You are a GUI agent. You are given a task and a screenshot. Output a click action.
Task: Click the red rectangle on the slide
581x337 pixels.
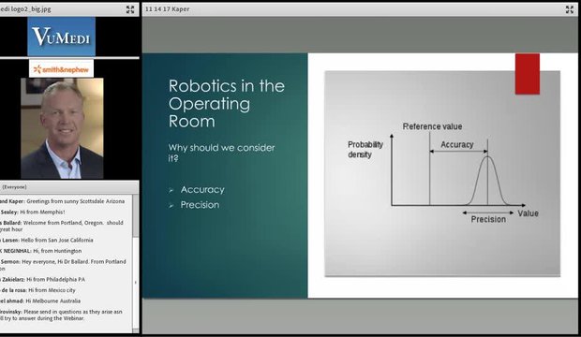point(528,74)
